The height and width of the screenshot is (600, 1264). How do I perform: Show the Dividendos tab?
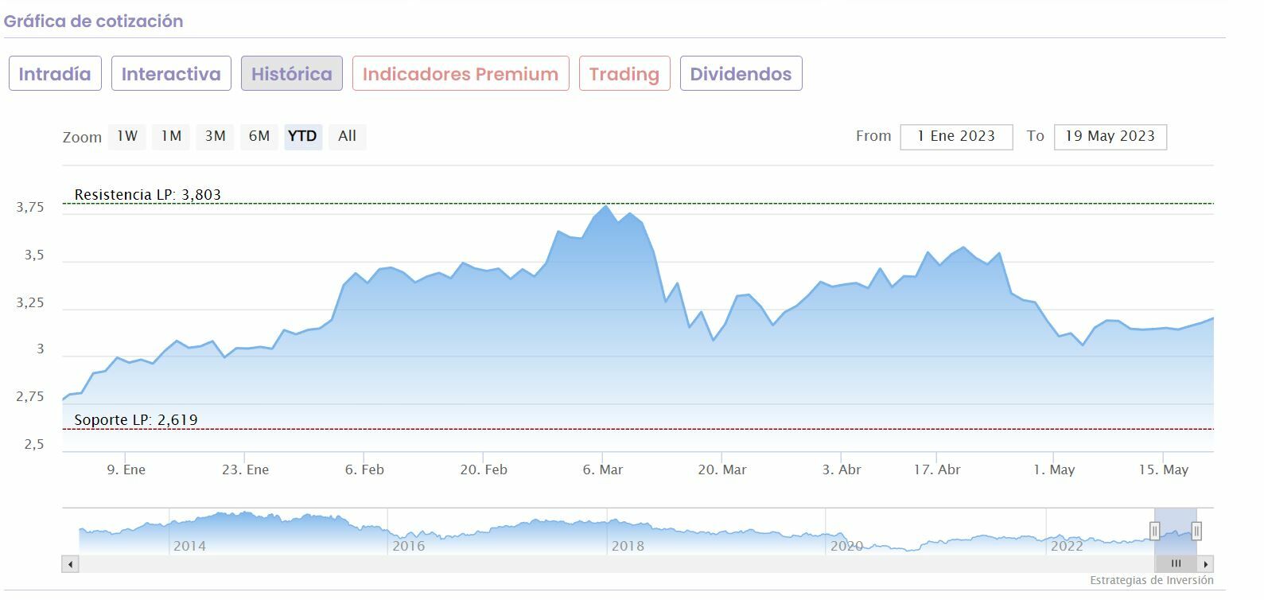pyautogui.click(x=741, y=74)
